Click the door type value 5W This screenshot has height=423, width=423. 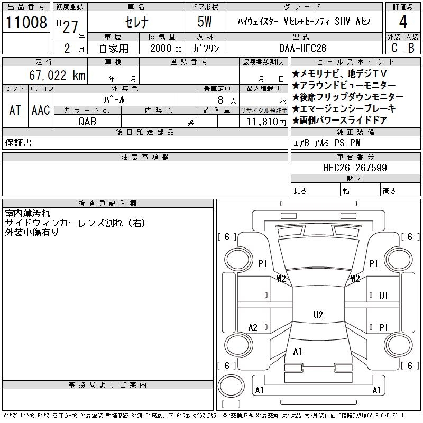pos(205,22)
